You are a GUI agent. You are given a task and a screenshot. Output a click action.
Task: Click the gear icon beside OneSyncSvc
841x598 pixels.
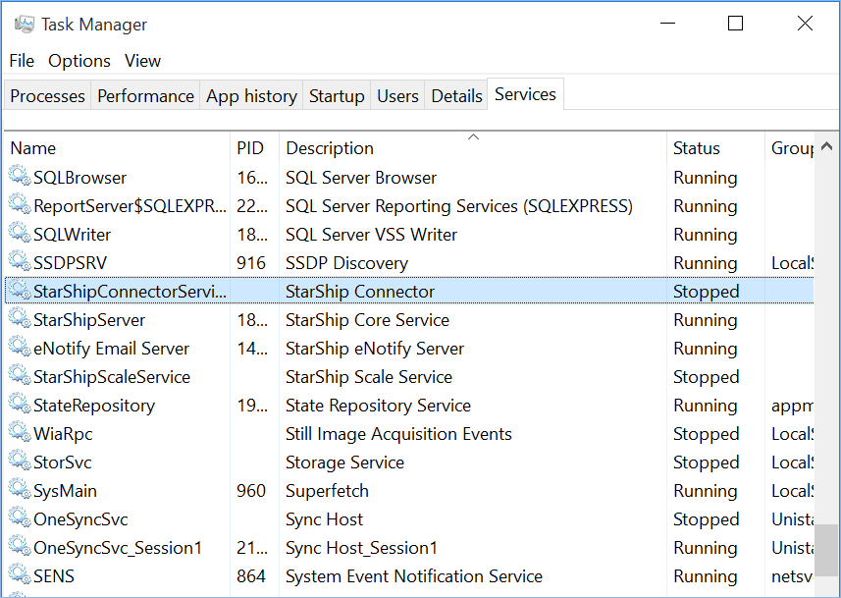[x=20, y=517]
